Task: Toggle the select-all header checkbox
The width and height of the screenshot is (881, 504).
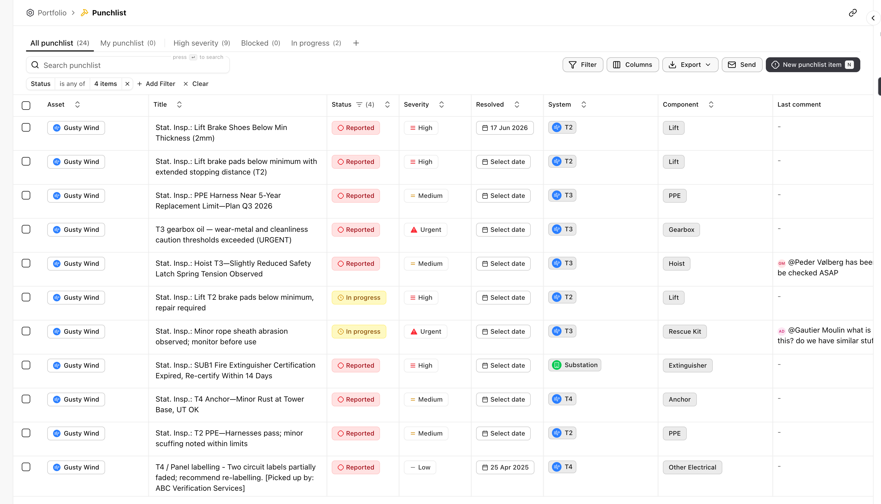Action: (26, 105)
